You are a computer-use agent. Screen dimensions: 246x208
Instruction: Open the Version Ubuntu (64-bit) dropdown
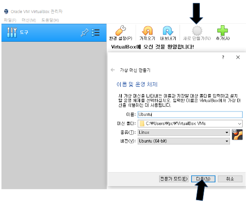(x=184, y=141)
